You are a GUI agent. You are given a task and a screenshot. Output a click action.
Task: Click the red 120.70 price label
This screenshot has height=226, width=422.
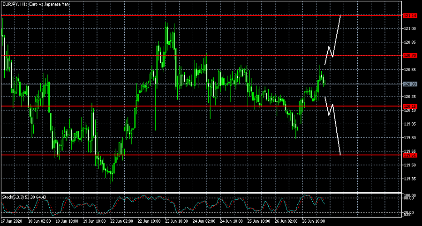coord(410,55)
